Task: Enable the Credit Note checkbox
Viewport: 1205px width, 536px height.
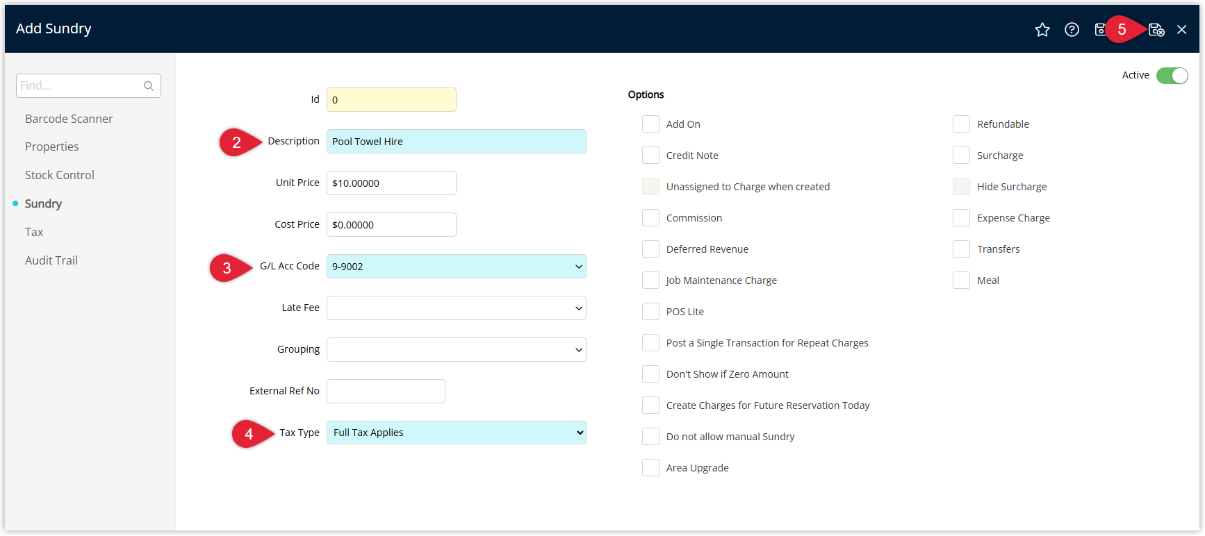Action: 651,156
